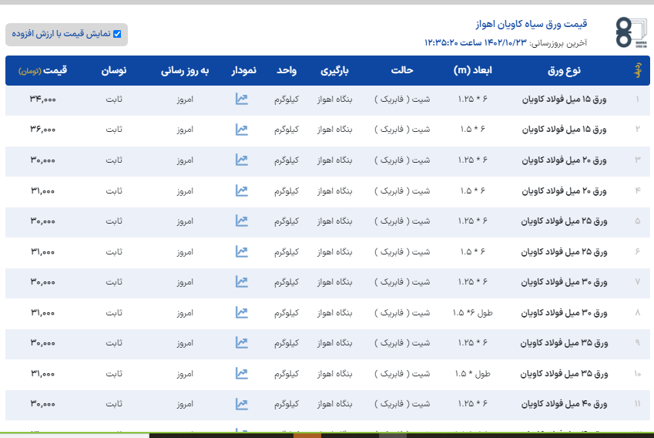Click the Kavian Ahvaz logo icon
This screenshot has height=438, width=654.
click(633, 32)
